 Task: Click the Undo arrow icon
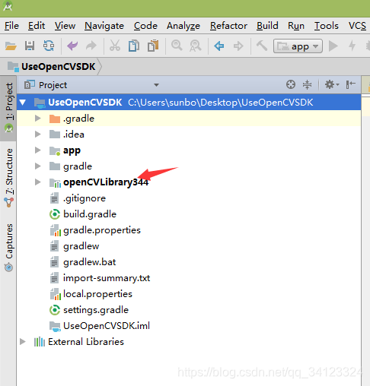coord(72,46)
